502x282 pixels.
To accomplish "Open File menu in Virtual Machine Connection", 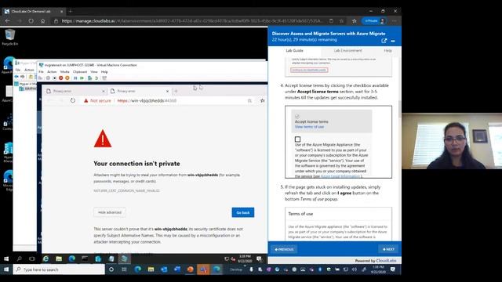I will 41,71.
